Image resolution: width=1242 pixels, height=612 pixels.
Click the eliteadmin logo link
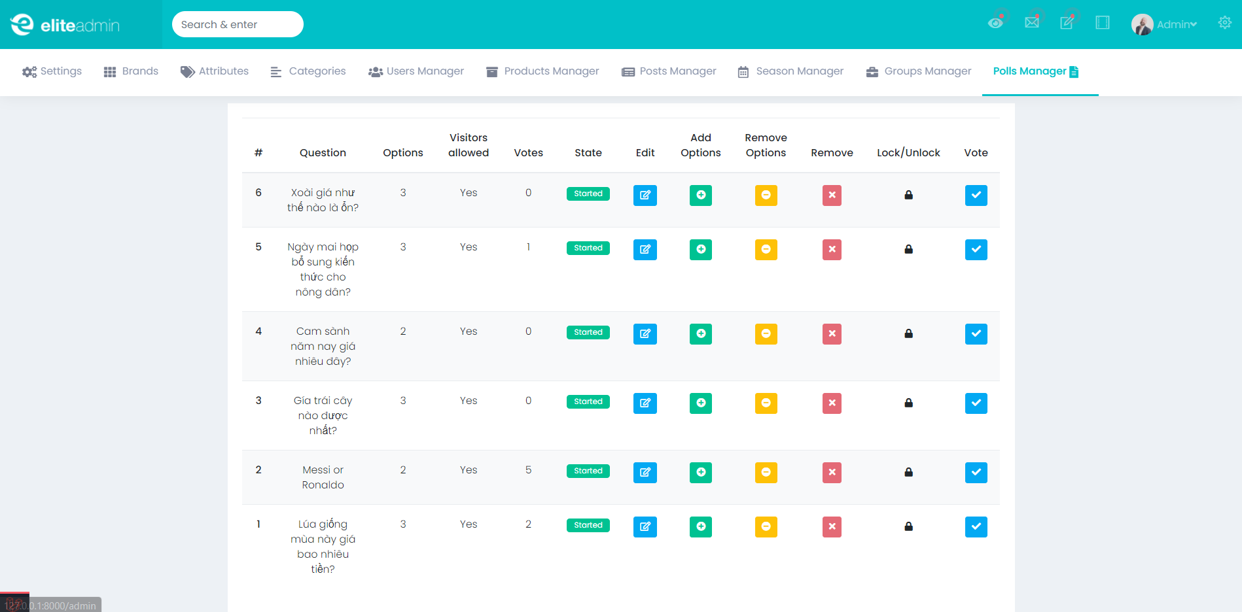pos(65,25)
